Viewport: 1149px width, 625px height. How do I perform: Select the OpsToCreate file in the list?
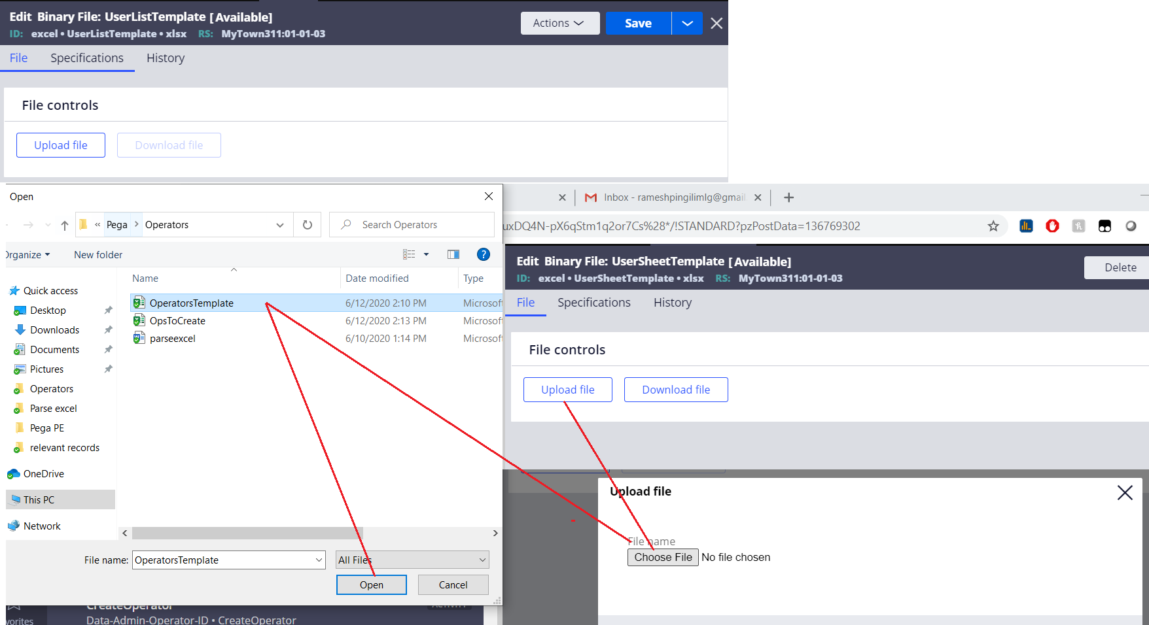pyautogui.click(x=178, y=320)
